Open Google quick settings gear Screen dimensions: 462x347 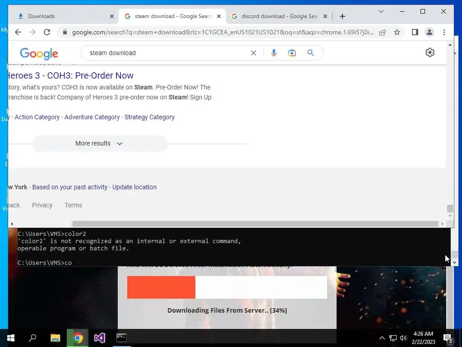coord(430,52)
